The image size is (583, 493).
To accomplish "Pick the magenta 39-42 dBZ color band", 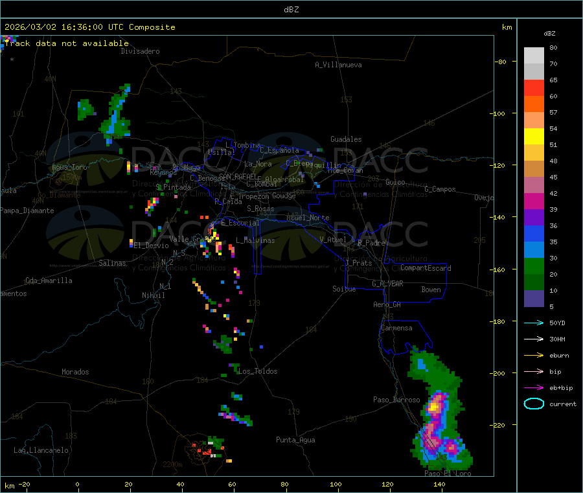I will 534,201.
